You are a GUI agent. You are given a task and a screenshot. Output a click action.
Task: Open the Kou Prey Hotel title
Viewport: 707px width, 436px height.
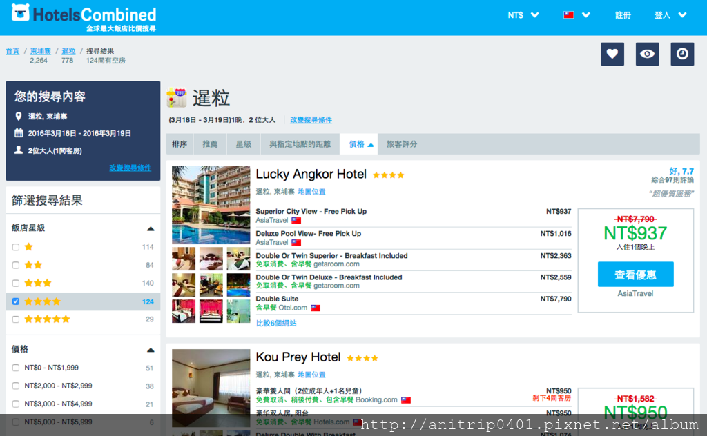298,357
